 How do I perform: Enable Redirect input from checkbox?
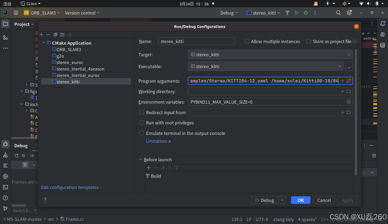[x=142, y=113]
